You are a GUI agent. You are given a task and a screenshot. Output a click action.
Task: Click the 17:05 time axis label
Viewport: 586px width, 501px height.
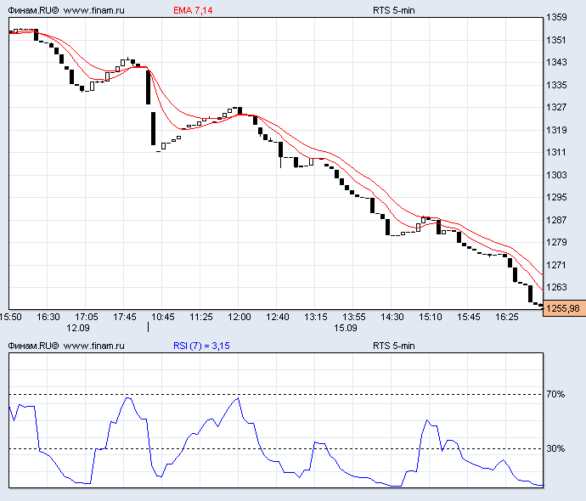(x=87, y=318)
